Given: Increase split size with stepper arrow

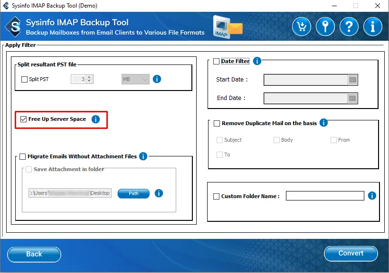Looking at the screenshot, I should (89, 77).
